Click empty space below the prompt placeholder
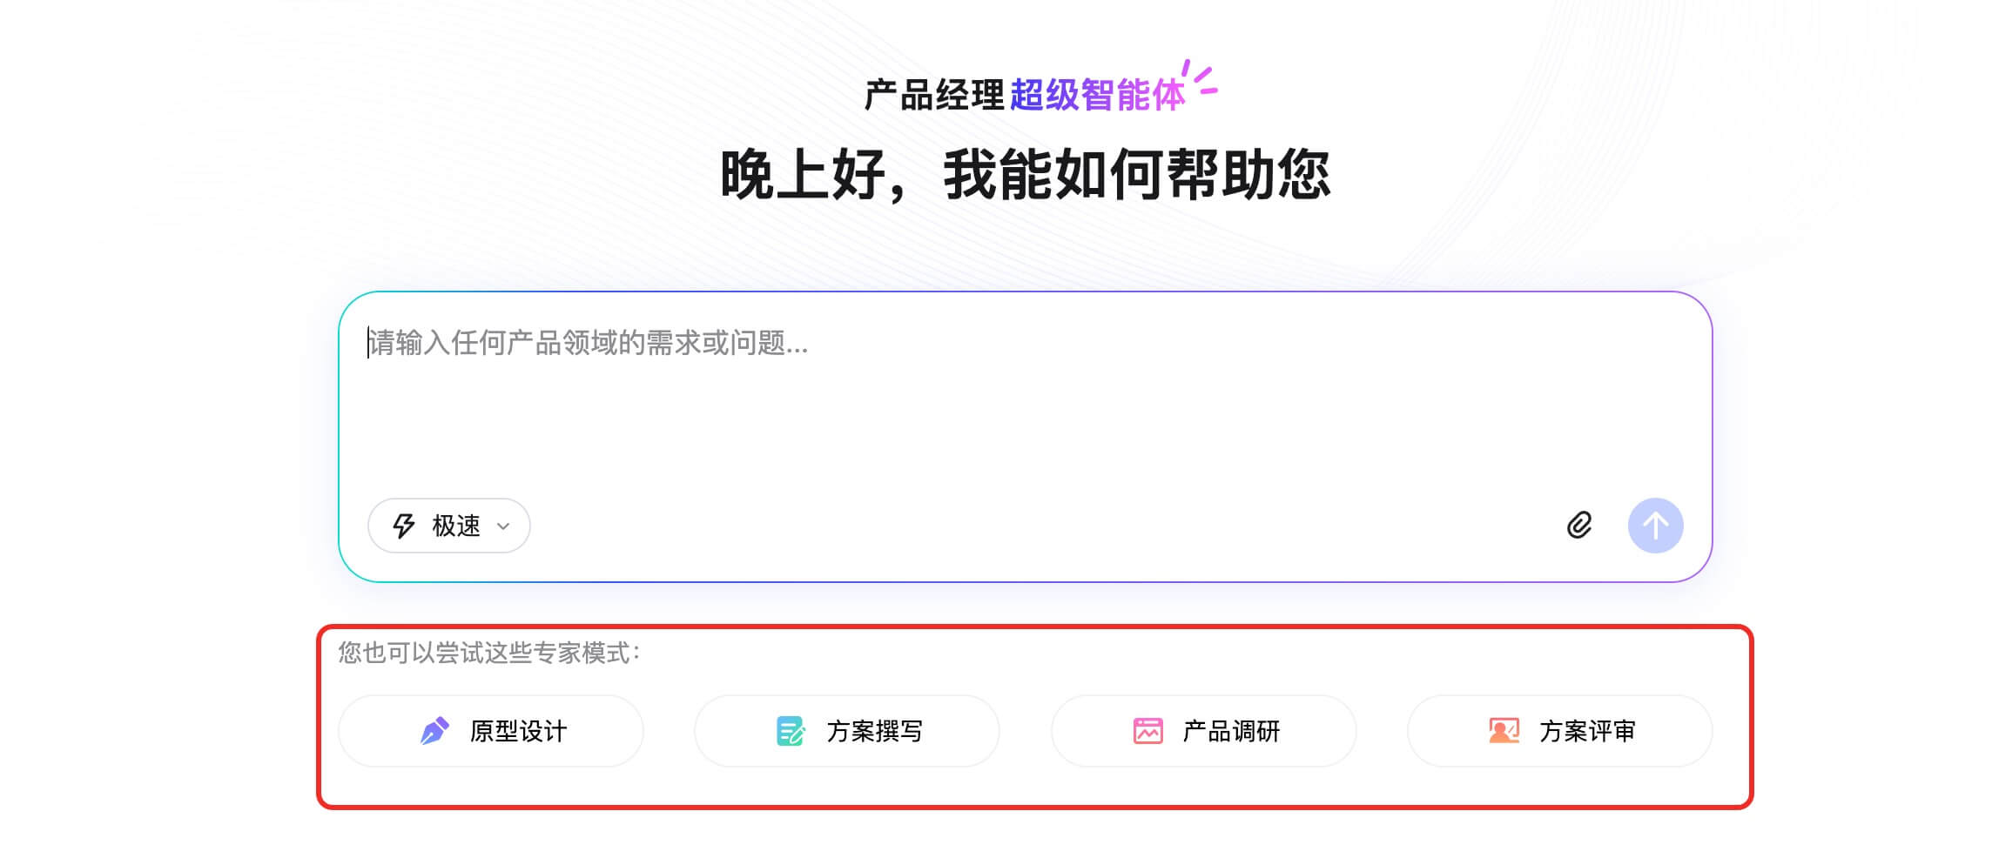 [958, 426]
